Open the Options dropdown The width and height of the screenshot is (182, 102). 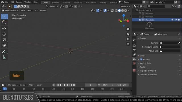125,6
